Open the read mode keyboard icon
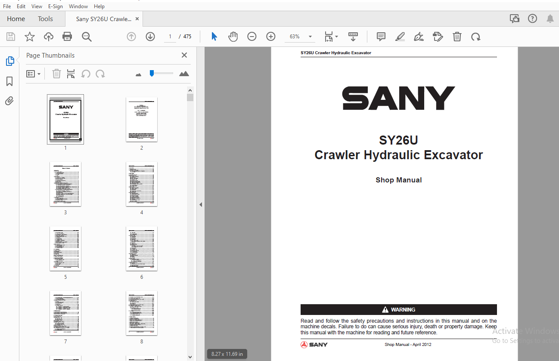Viewport: 559px width, 361px height. (x=353, y=37)
